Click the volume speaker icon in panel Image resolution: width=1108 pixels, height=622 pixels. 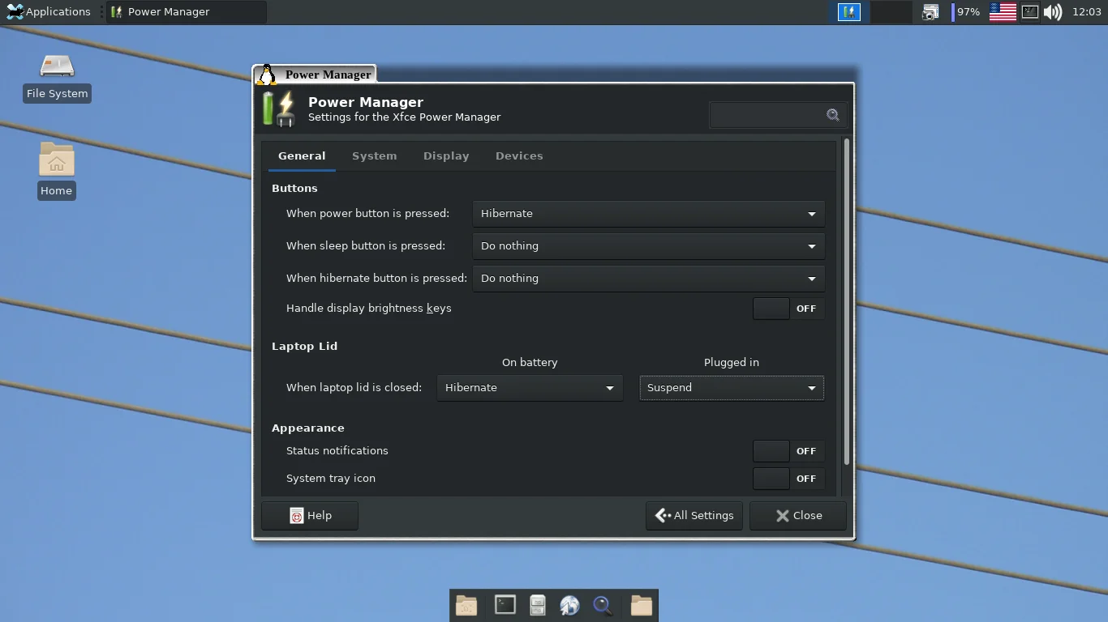tap(1053, 12)
